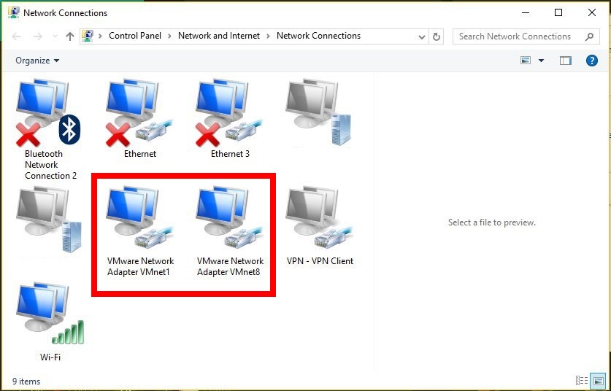Select the VMware Network Adapter VMnet8 icon

[228, 217]
